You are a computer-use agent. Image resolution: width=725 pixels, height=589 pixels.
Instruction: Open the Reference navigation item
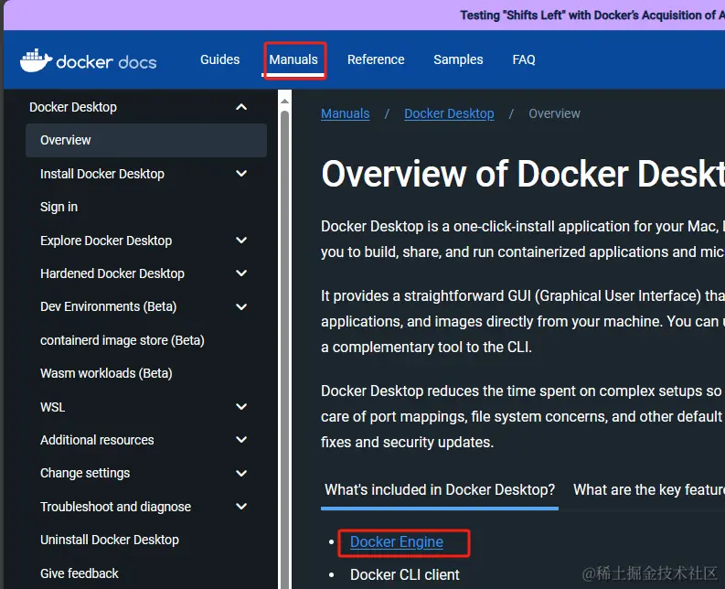coord(376,59)
